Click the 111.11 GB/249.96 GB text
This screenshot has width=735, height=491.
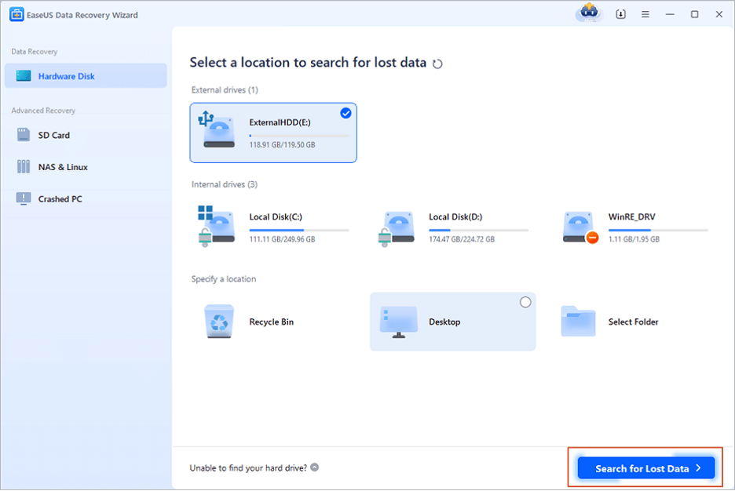click(x=282, y=239)
